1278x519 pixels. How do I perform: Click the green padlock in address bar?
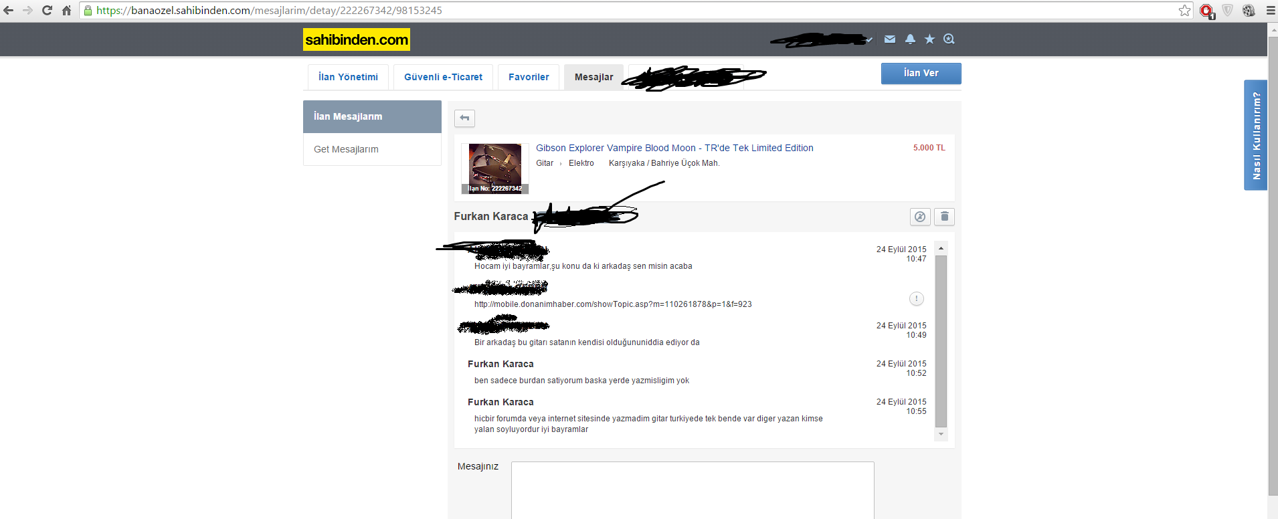[x=88, y=10]
